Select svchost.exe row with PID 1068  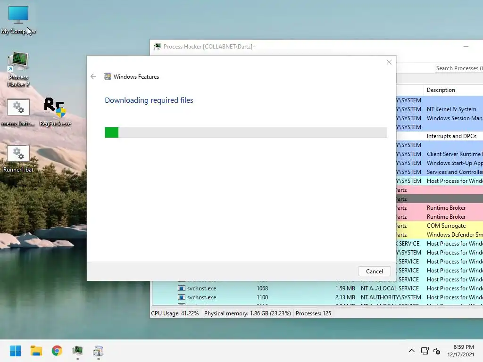(317, 288)
